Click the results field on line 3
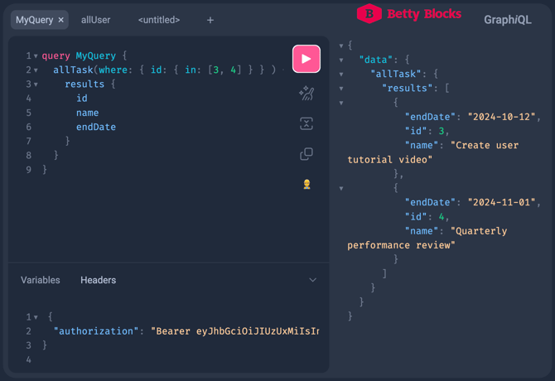Image resolution: width=555 pixels, height=381 pixels. point(84,84)
